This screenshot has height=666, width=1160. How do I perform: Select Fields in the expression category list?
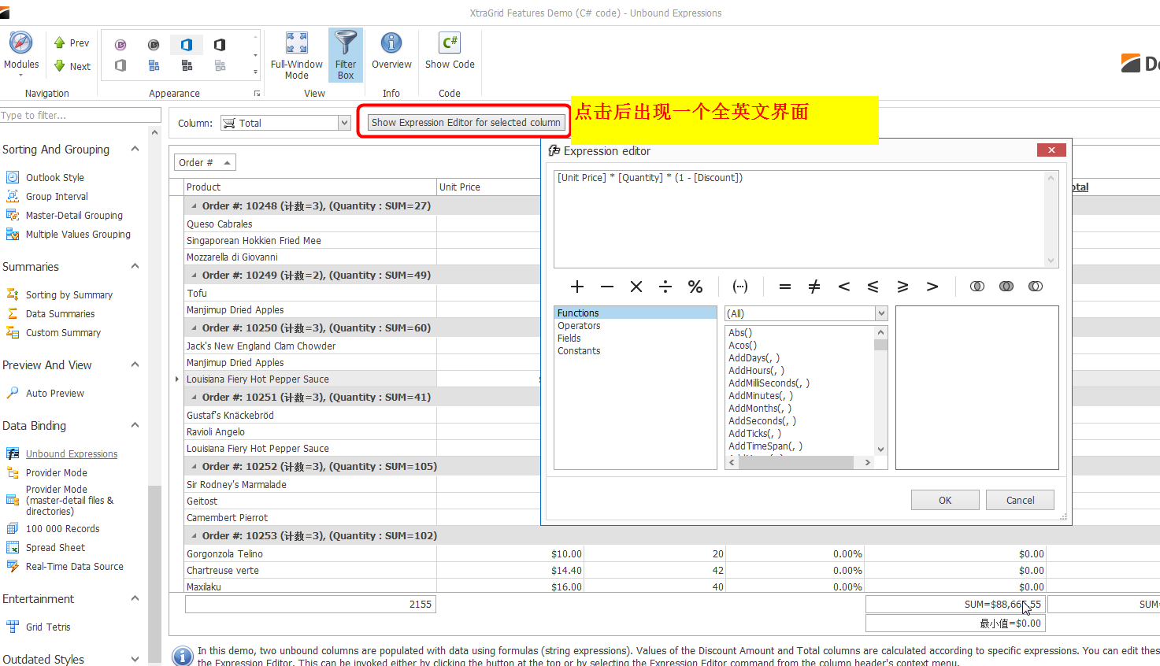point(569,339)
